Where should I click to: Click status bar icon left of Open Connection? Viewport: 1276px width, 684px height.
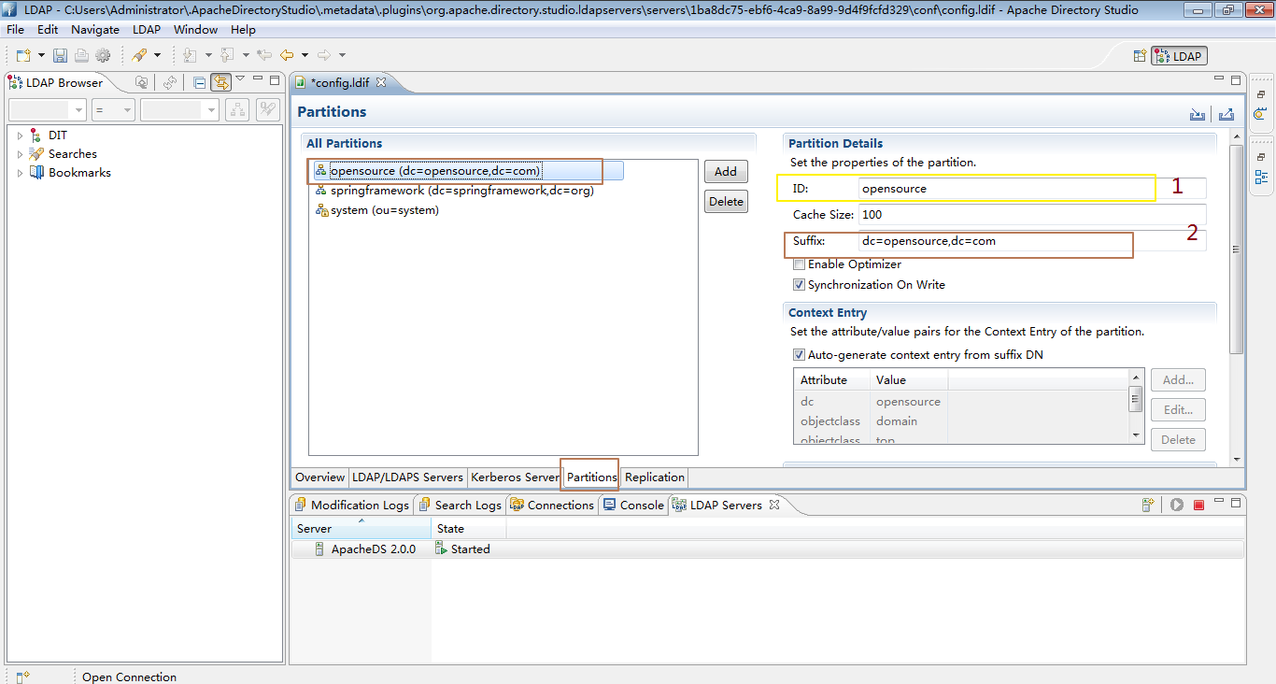tap(23, 677)
